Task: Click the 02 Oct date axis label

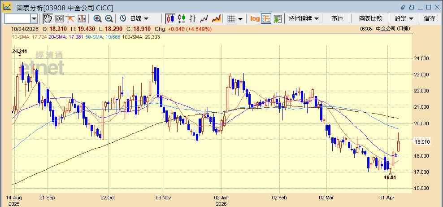Action: [109, 198]
